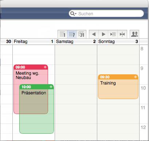Switch to month view icon
Viewport: 149px width, 141px height.
point(82,34)
